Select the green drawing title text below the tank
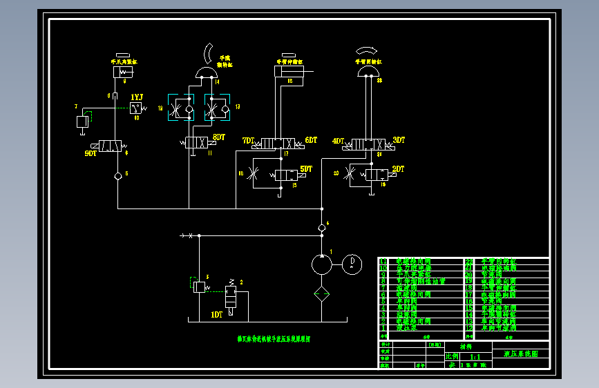 click(274, 339)
